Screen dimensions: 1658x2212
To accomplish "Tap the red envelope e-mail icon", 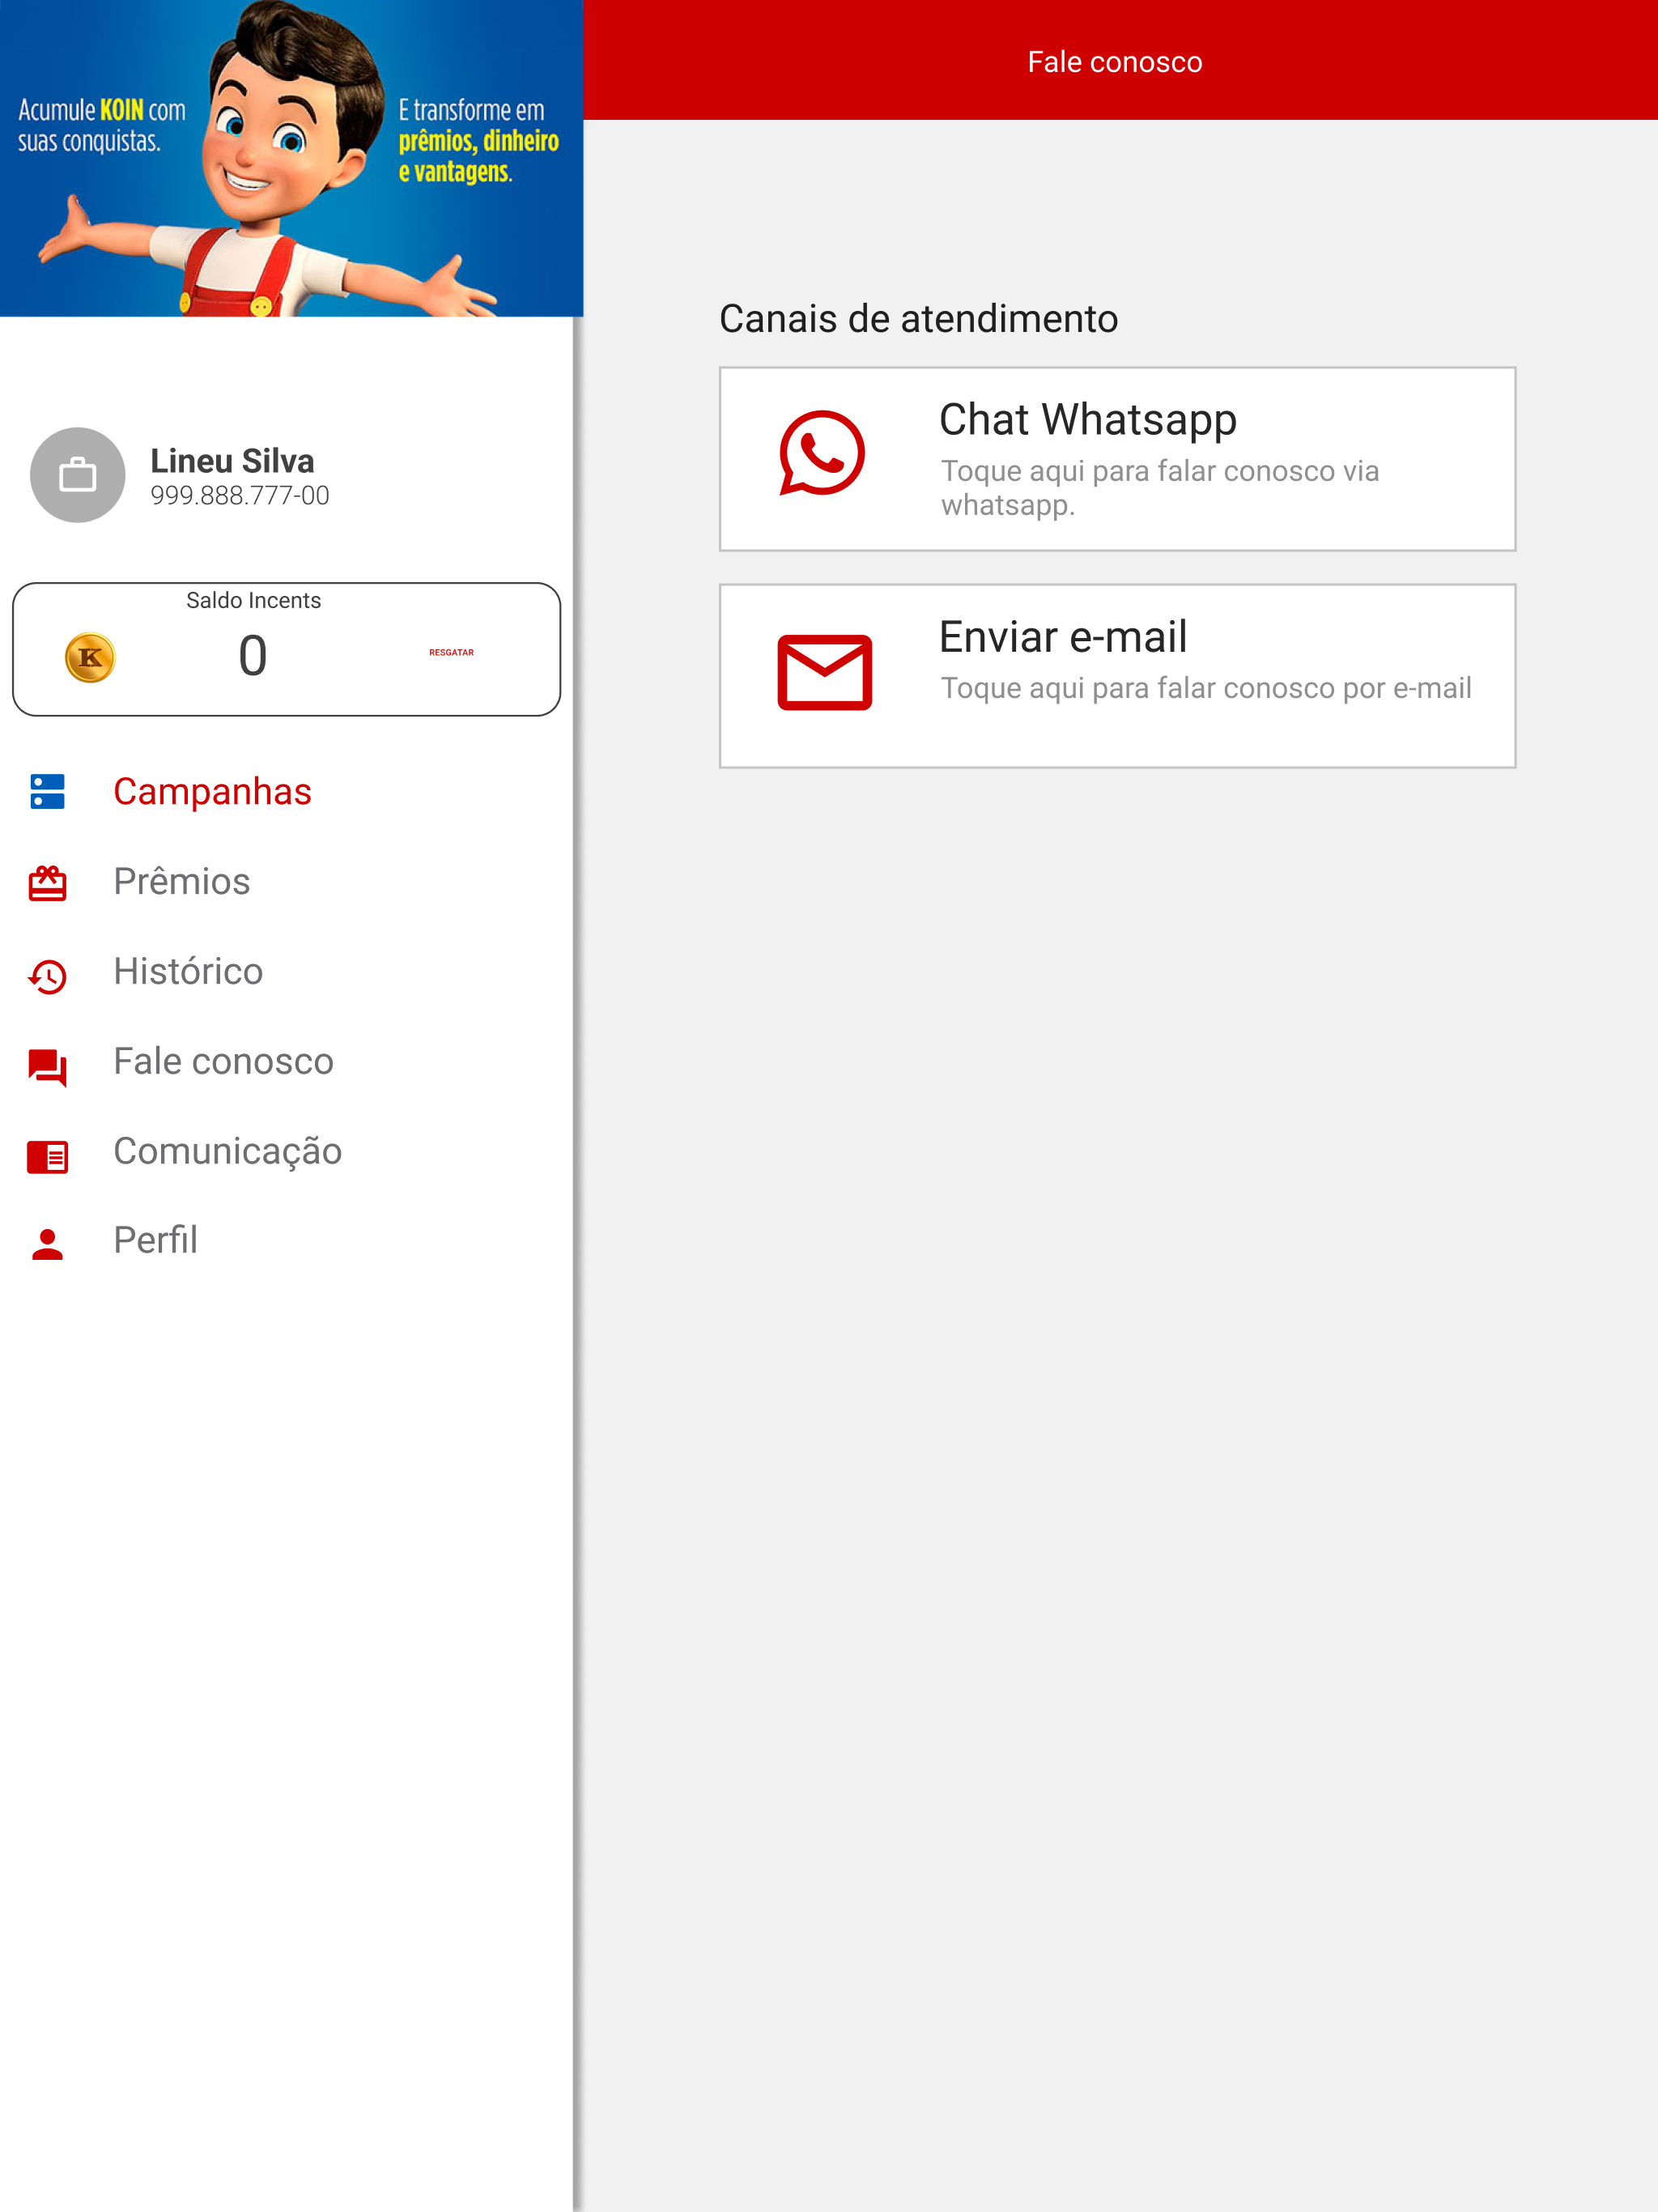I will coord(824,672).
